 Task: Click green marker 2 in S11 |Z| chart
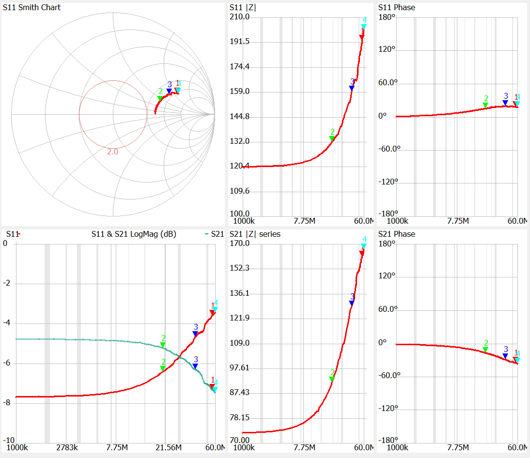click(x=332, y=138)
